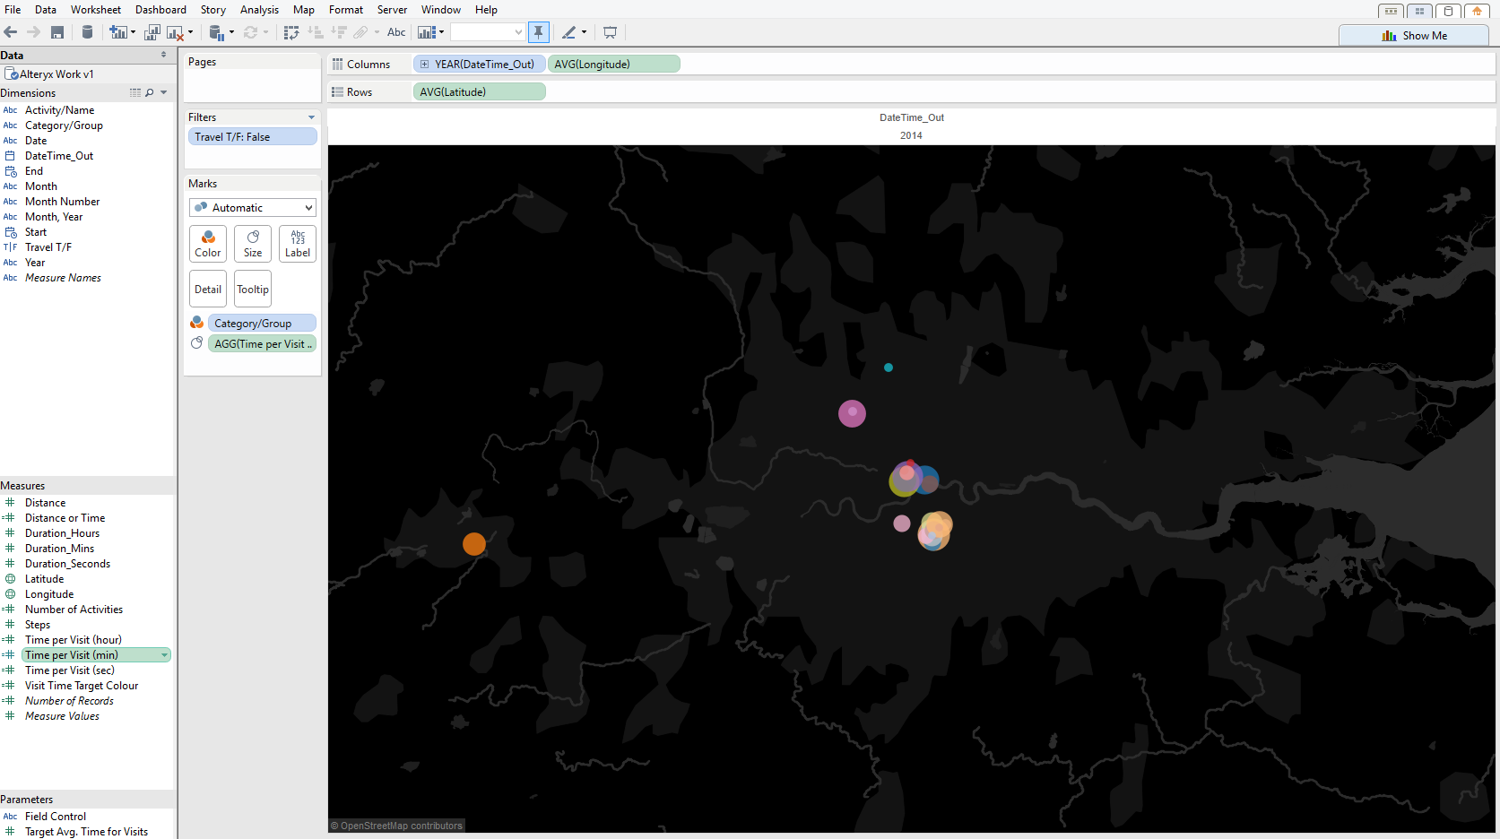Click the group members paperclip icon
Screen dimensions: 1500x839
[360, 32]
